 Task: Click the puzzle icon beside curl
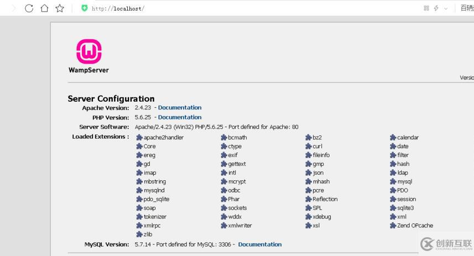pos(309,147)
